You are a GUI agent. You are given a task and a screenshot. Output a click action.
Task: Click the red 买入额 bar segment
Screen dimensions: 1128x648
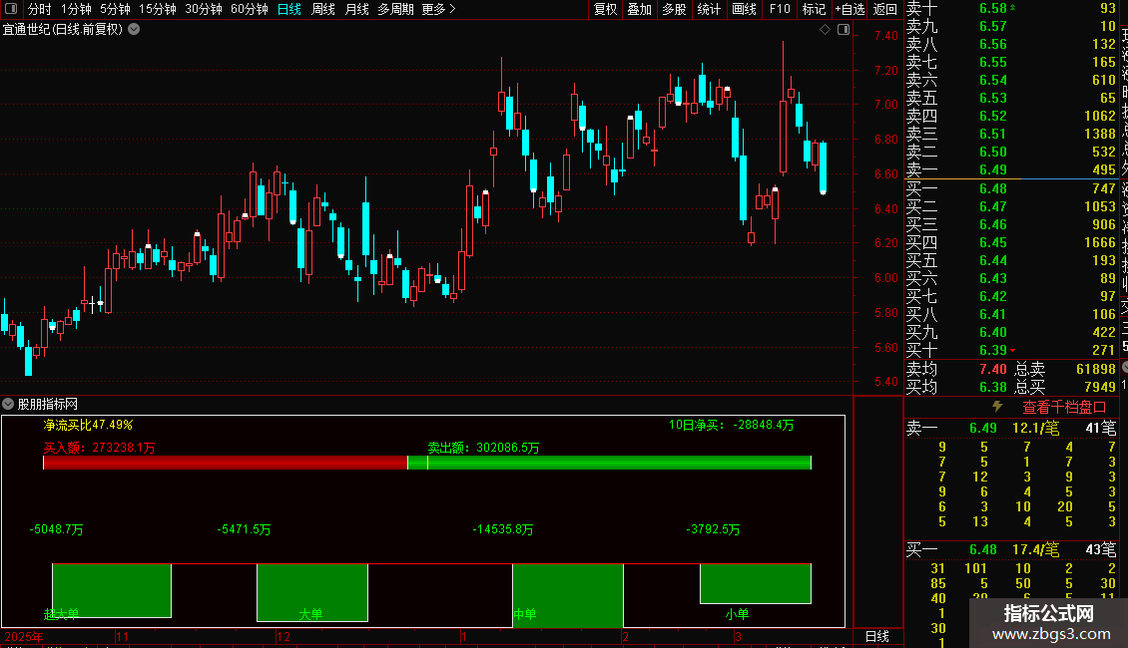click(x=226, y=463)
